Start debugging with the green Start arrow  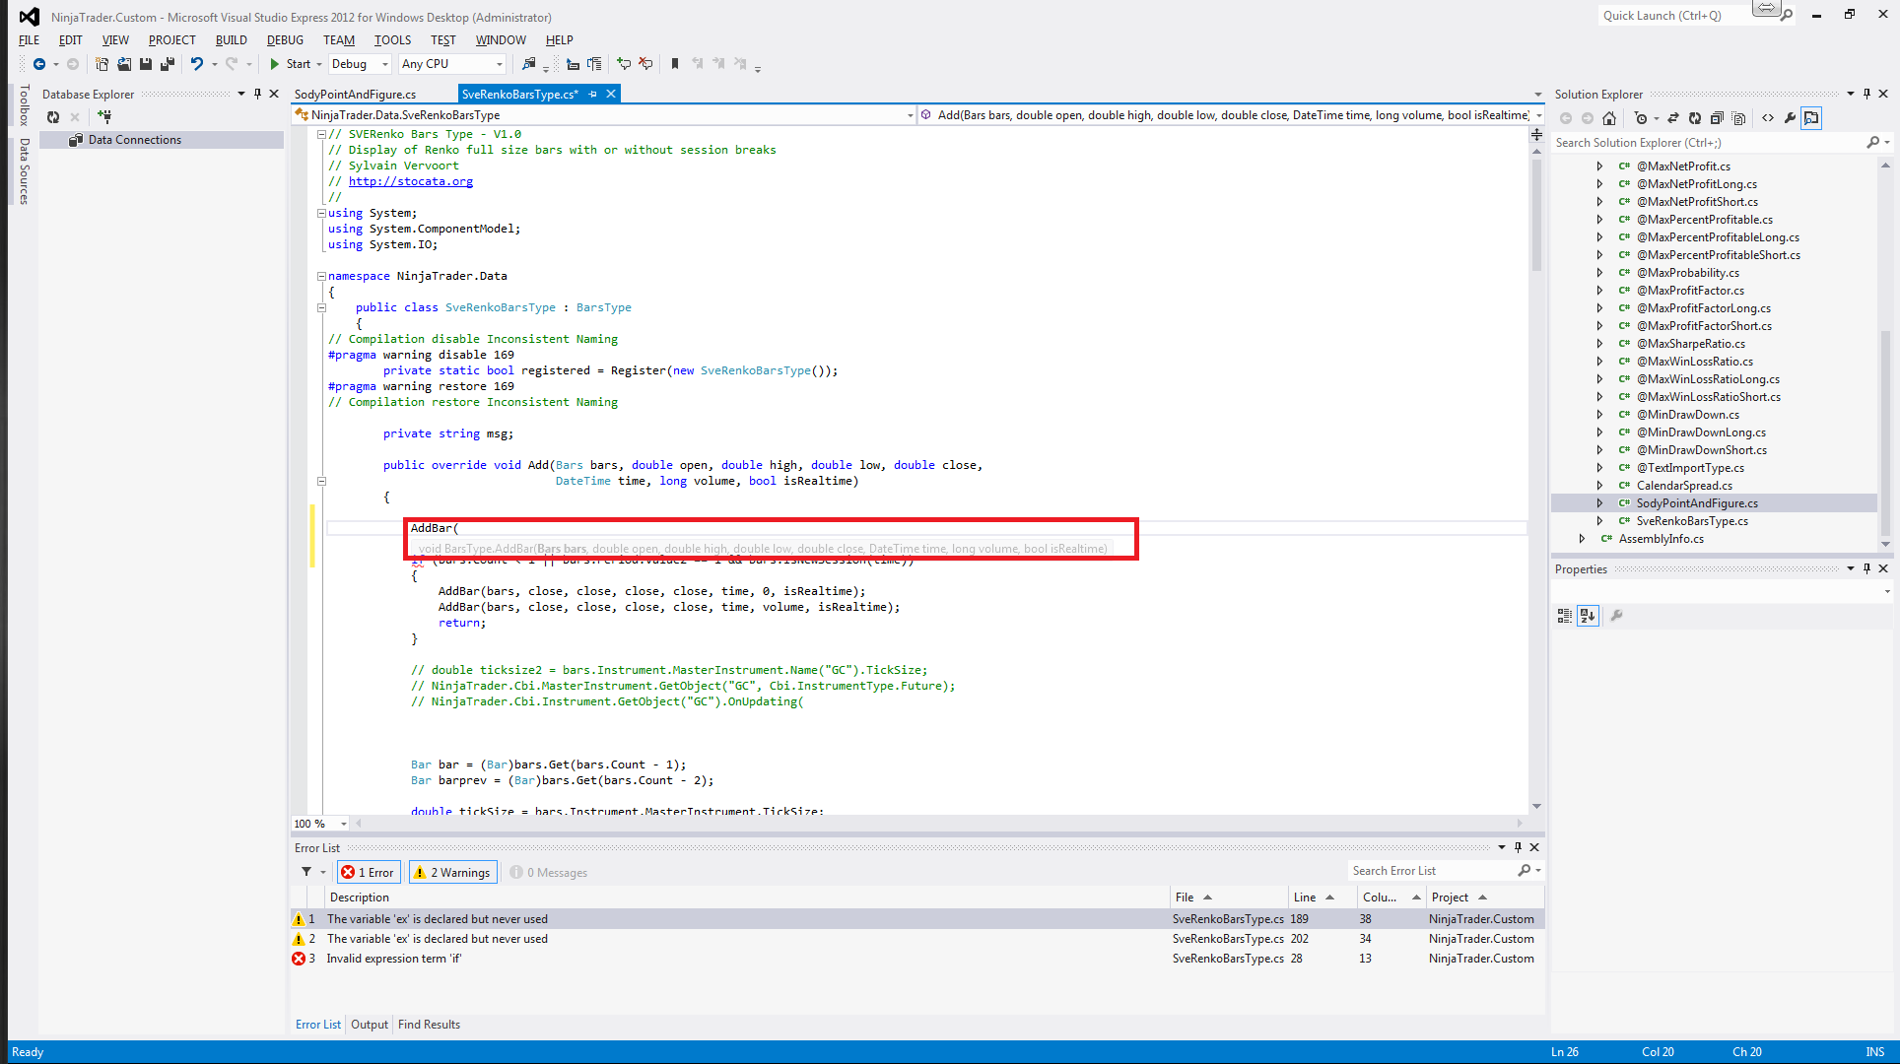click(x=275, y=64)
